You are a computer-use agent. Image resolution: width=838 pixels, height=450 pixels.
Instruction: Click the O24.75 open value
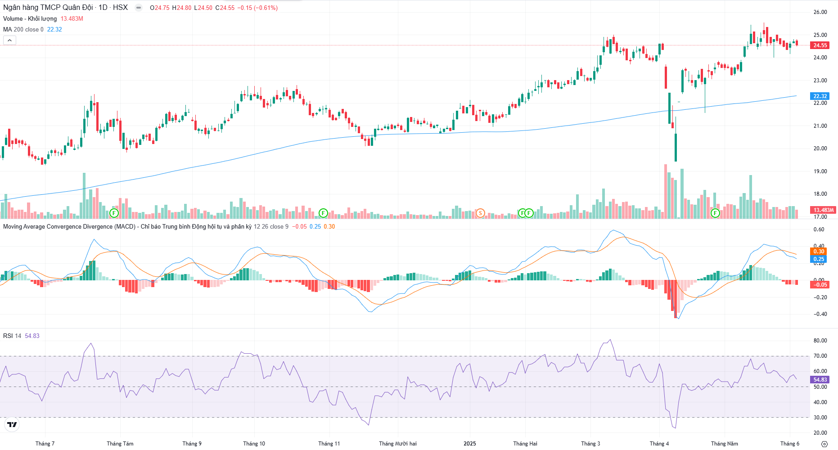tap(160, 8)
